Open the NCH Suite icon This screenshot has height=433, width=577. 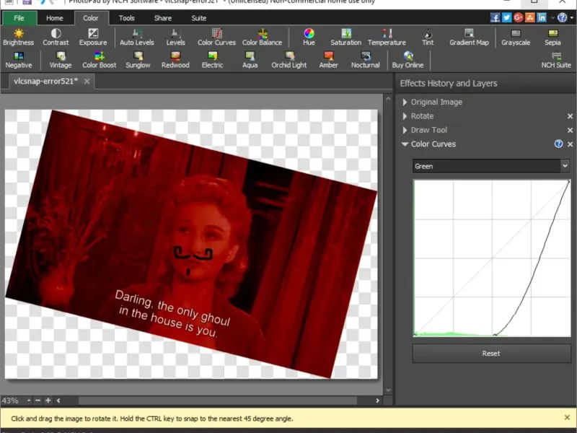coord(556,59)
